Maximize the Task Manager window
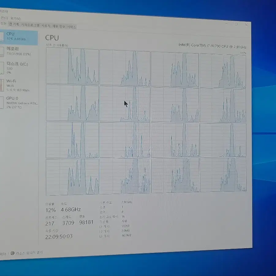The width and height of the screenshot is (276, 276). (236, 24)
